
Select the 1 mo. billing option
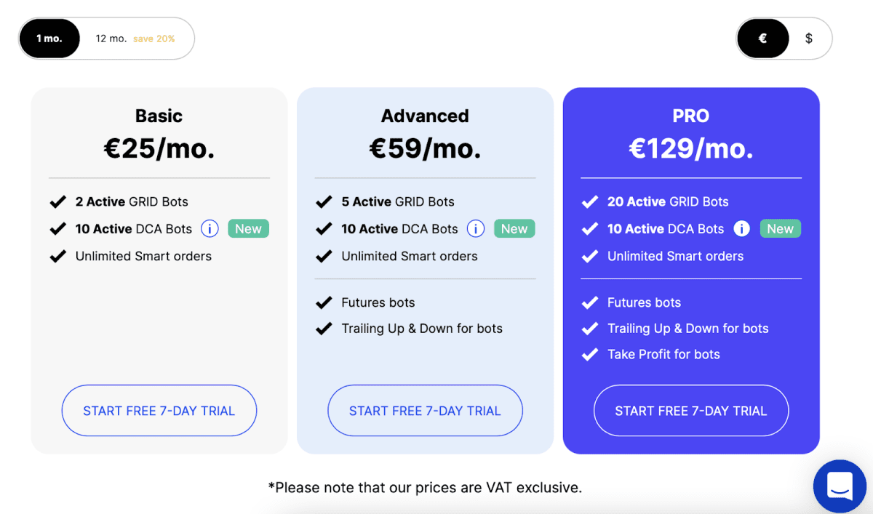pyautogui.click(x=49, y=39)
